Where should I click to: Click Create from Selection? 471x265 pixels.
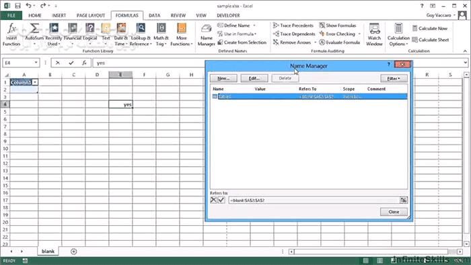pos(242,42)
